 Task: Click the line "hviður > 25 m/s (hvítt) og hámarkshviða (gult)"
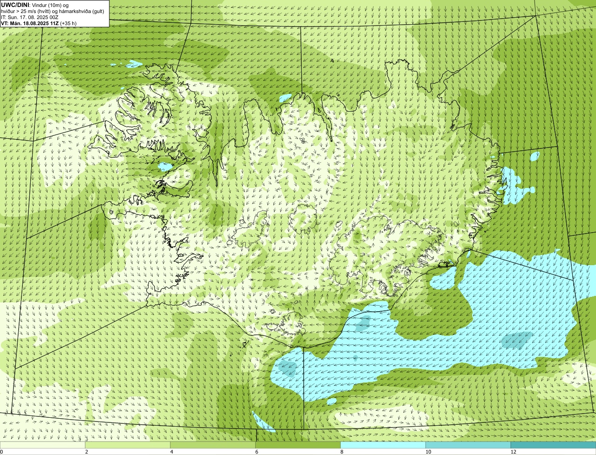pyautogui.click(x=53, y=11)
